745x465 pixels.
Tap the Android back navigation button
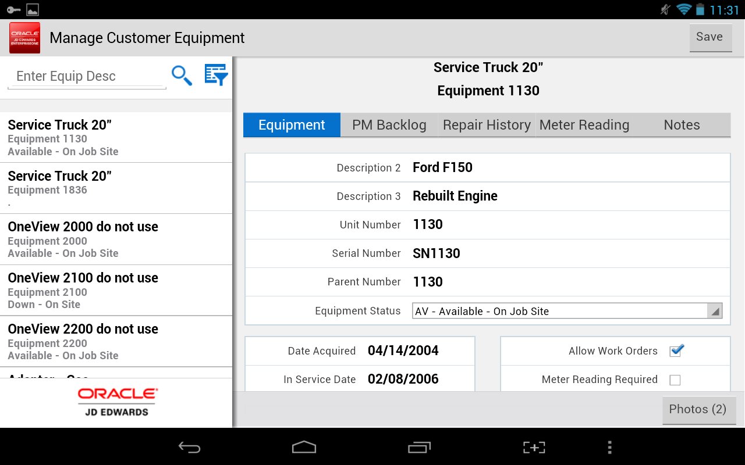click(x=189, y=447)
